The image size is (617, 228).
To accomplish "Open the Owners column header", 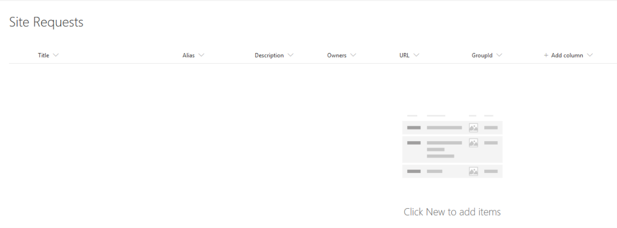I will [x=337, y=56].
